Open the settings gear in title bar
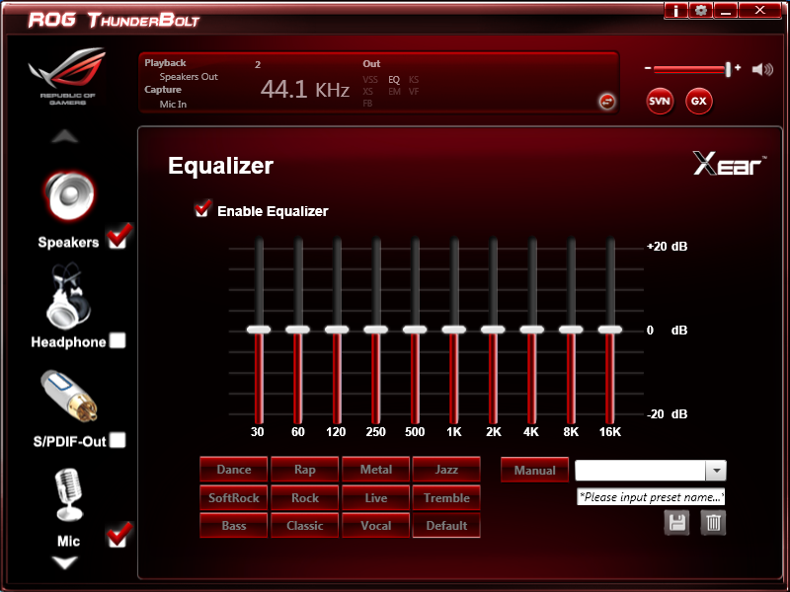The width and height of the screenshot is (790, 592). (x=701, y=10)
